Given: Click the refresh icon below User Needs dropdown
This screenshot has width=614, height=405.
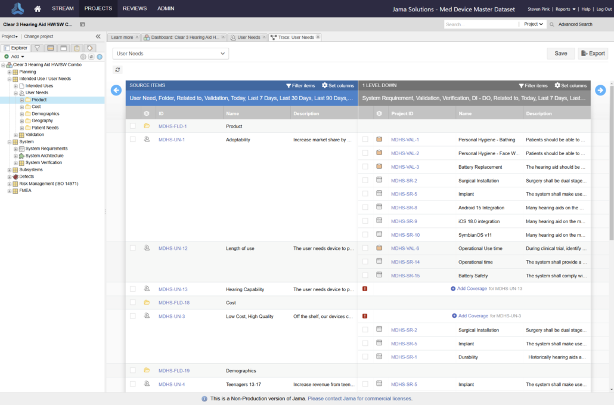Looking at the screenshot, I should tap(118, 70).
